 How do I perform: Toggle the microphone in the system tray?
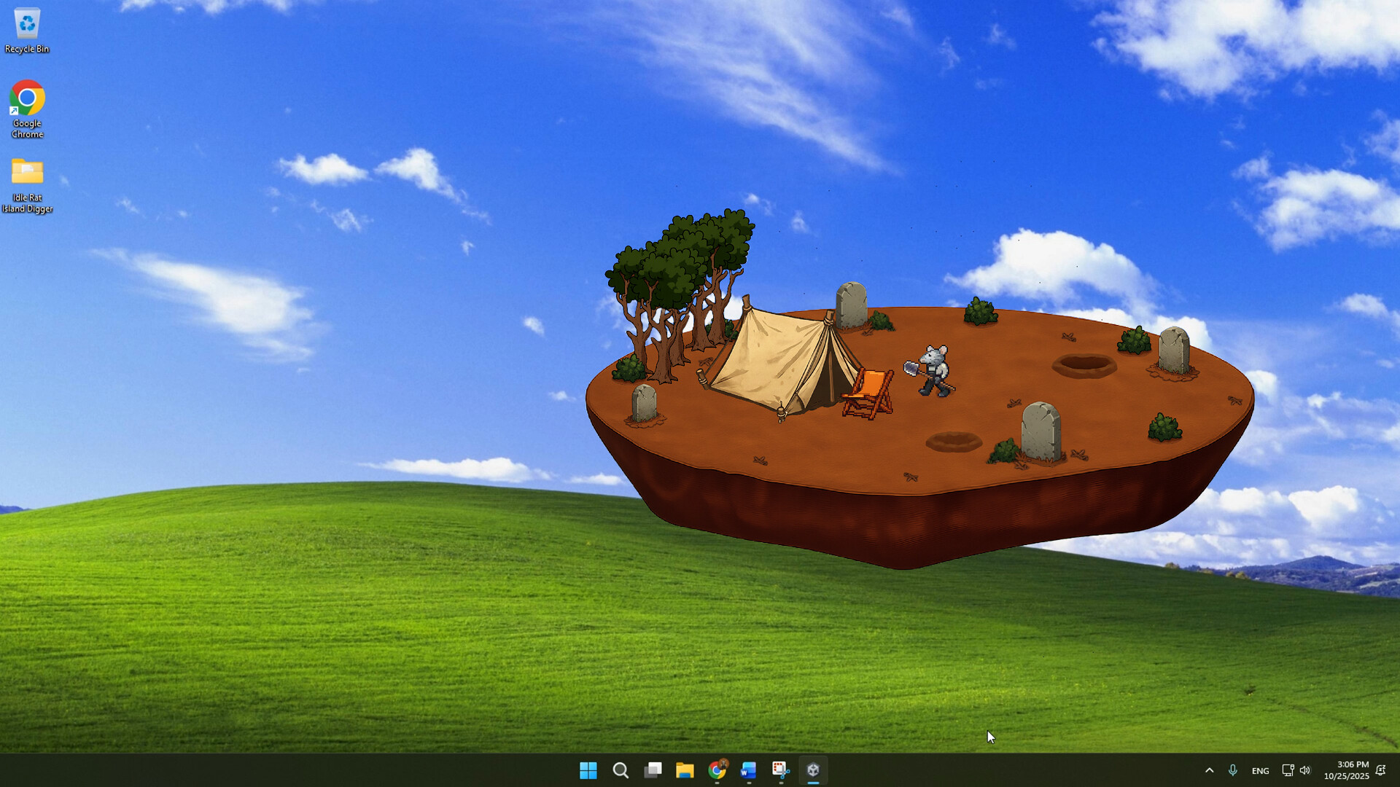coord(1233,770)
